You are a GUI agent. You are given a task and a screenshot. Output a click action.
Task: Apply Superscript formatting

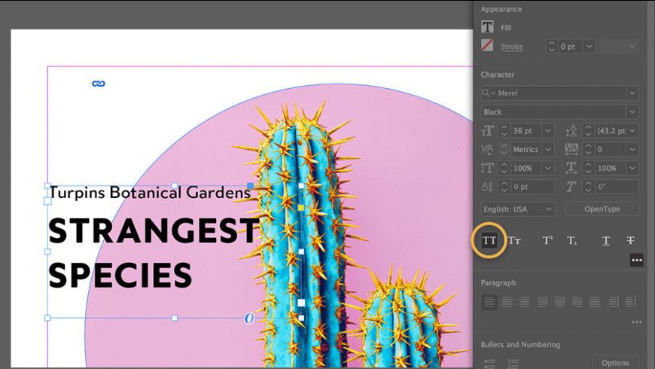(548, 241)
